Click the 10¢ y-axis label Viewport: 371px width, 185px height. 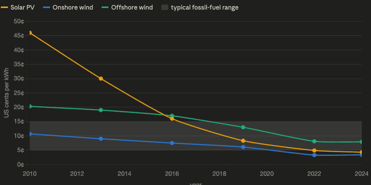(x=19, y=136)
